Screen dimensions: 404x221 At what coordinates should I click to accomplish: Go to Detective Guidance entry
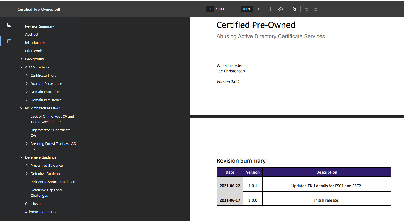point(46,174)
